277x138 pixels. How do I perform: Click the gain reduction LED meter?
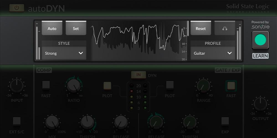coord(138,97)
